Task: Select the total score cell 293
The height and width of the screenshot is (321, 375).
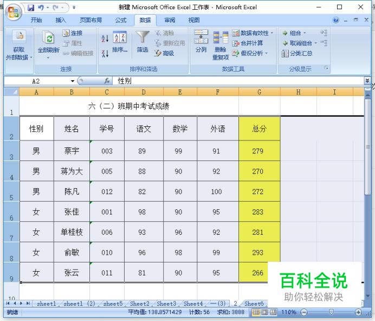Action: 259,252
